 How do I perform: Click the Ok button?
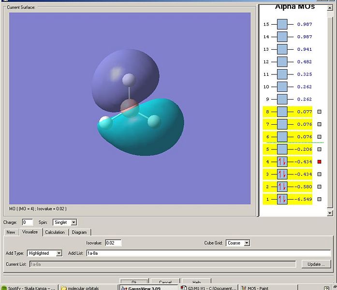point(134,282)
